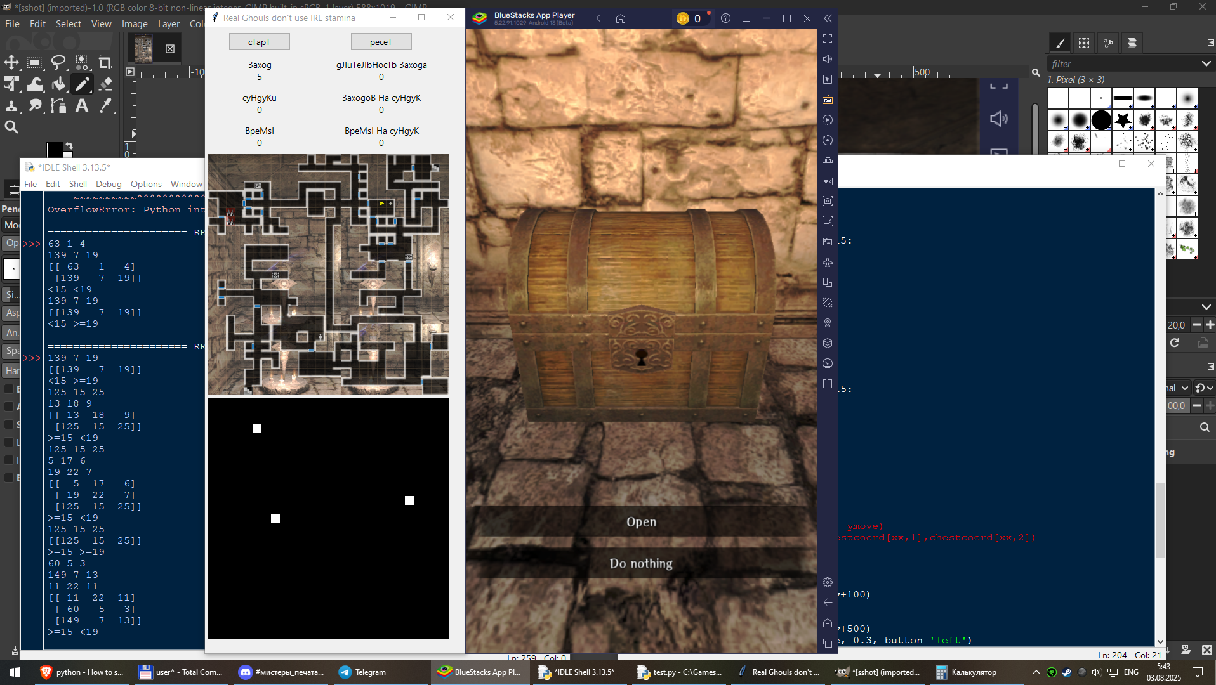1216x685 pixels.
Task: Open IDLE Shell's Shell menu
Action: click(x=78, y=184)
